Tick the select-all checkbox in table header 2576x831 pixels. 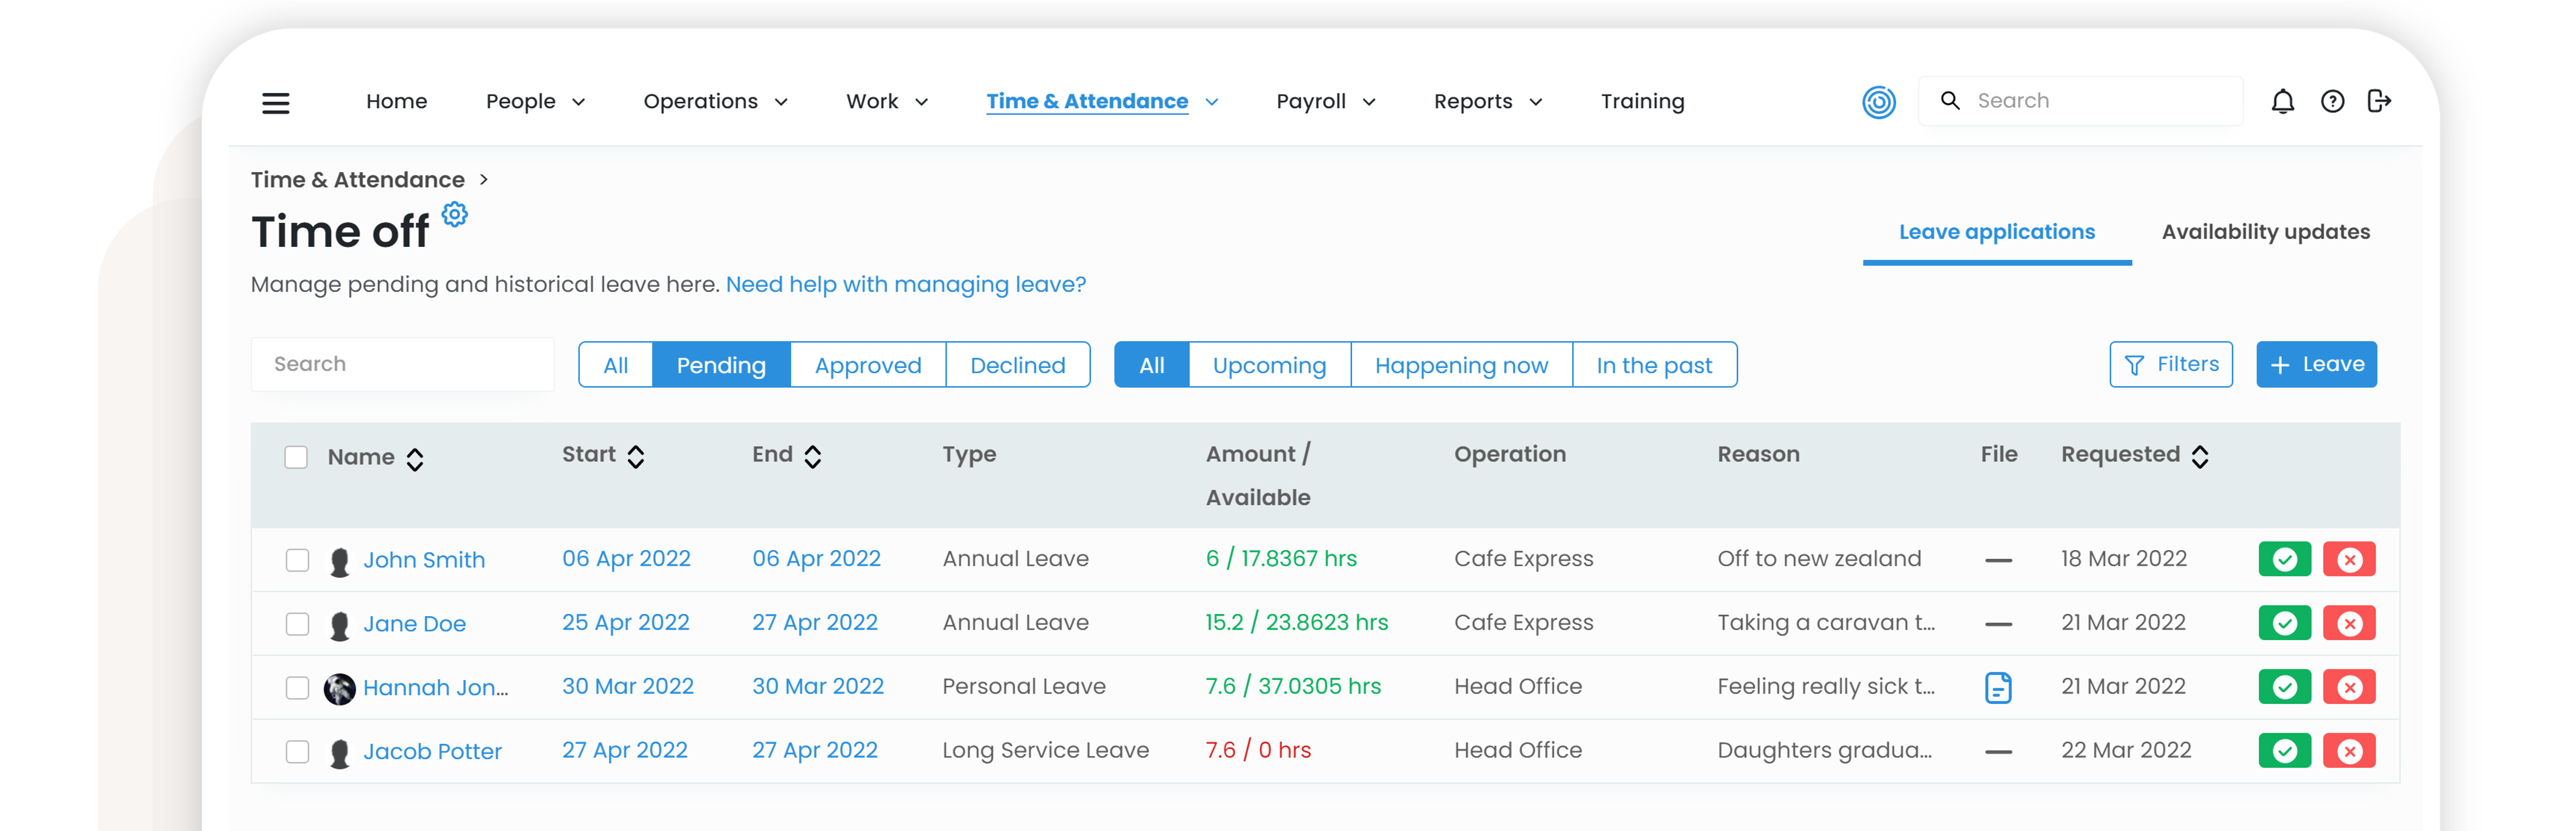pos(296,457)
